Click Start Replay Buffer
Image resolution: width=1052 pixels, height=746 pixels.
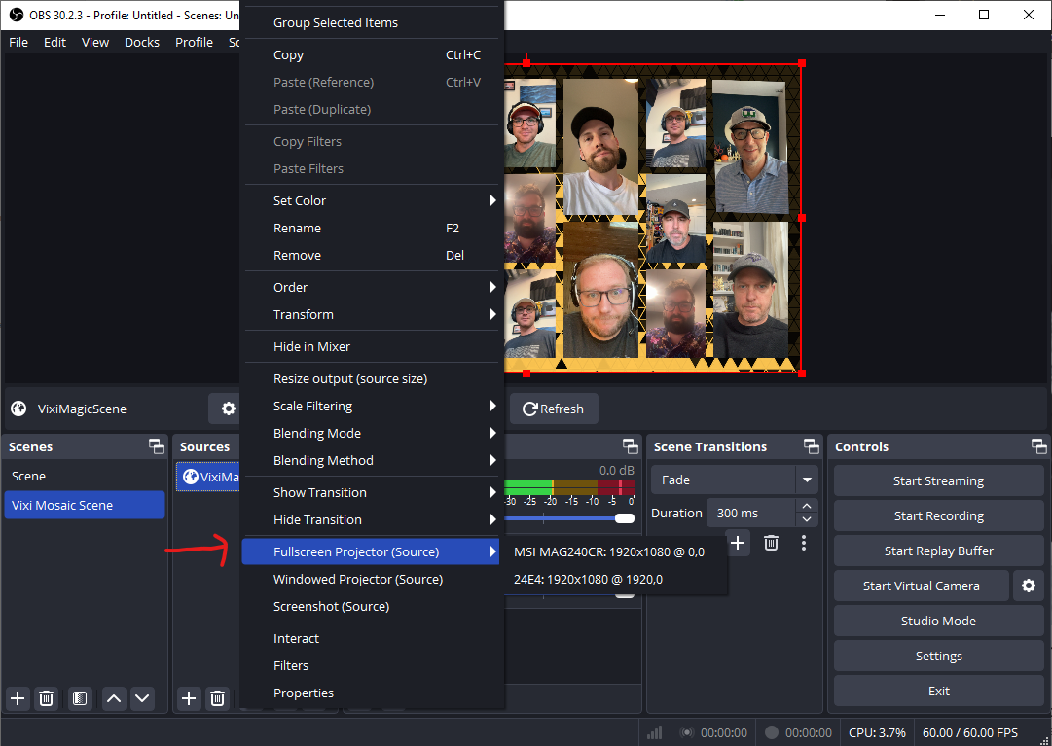(938, 551)
